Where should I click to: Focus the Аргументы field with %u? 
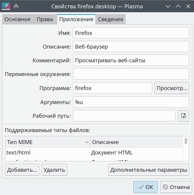coord(131,102)
